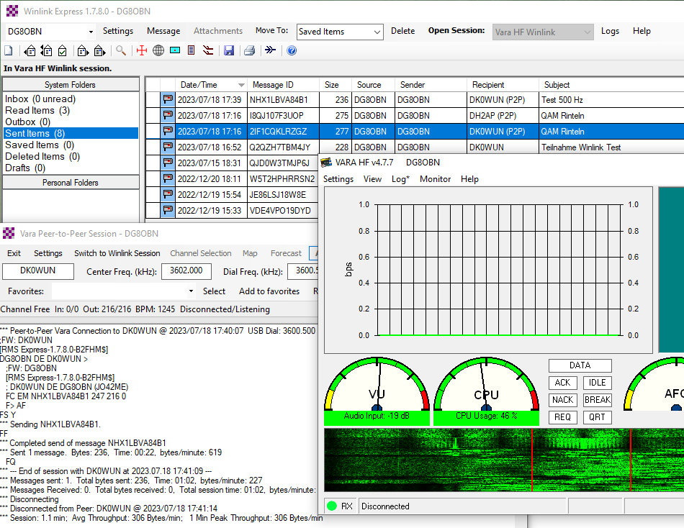Select the Deleted Items folder
This screenshot has width=684, height=528.
tap(42, 157)
